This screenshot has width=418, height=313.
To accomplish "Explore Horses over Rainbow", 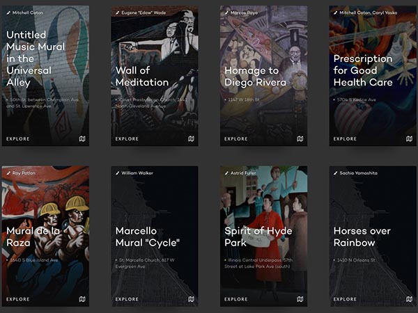I will 345,299.
